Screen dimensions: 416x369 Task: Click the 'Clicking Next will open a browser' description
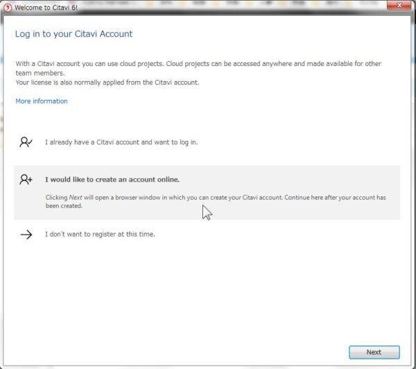(x=216, y=201)
